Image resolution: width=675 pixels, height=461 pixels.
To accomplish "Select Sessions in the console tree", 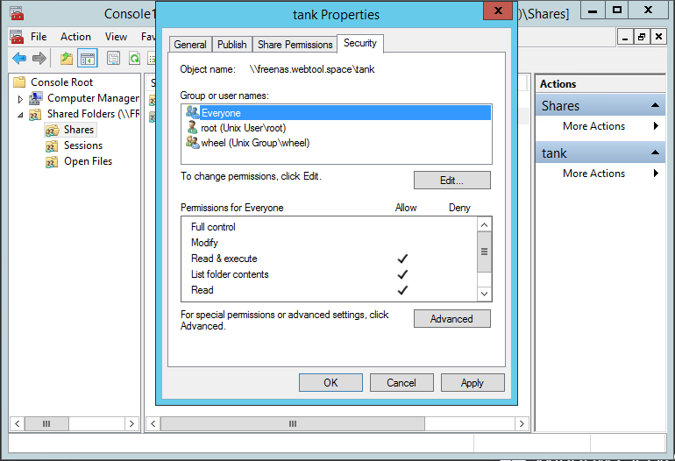I will point(83,145).
